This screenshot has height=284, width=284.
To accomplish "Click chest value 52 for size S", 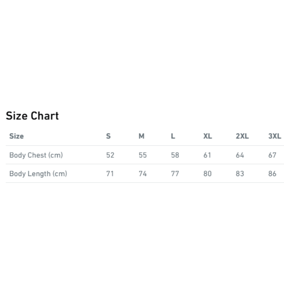I will tap(110, 155).
